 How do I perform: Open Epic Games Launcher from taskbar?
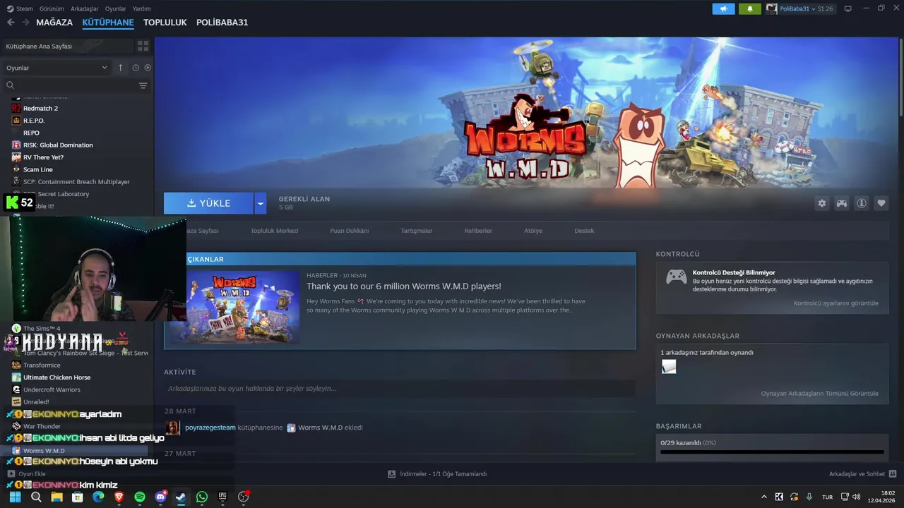point(222,497)
